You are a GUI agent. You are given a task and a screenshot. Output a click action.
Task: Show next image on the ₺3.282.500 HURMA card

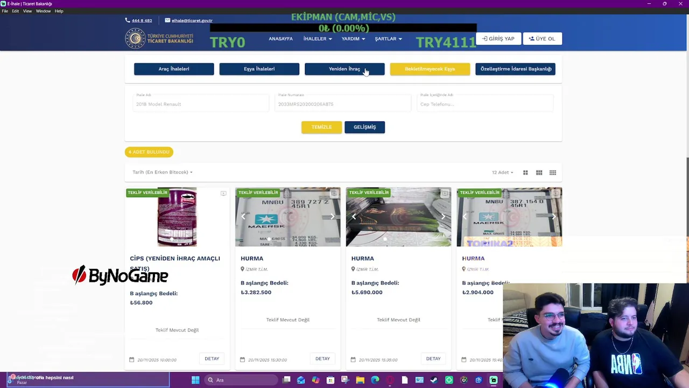tap(332, 217)
